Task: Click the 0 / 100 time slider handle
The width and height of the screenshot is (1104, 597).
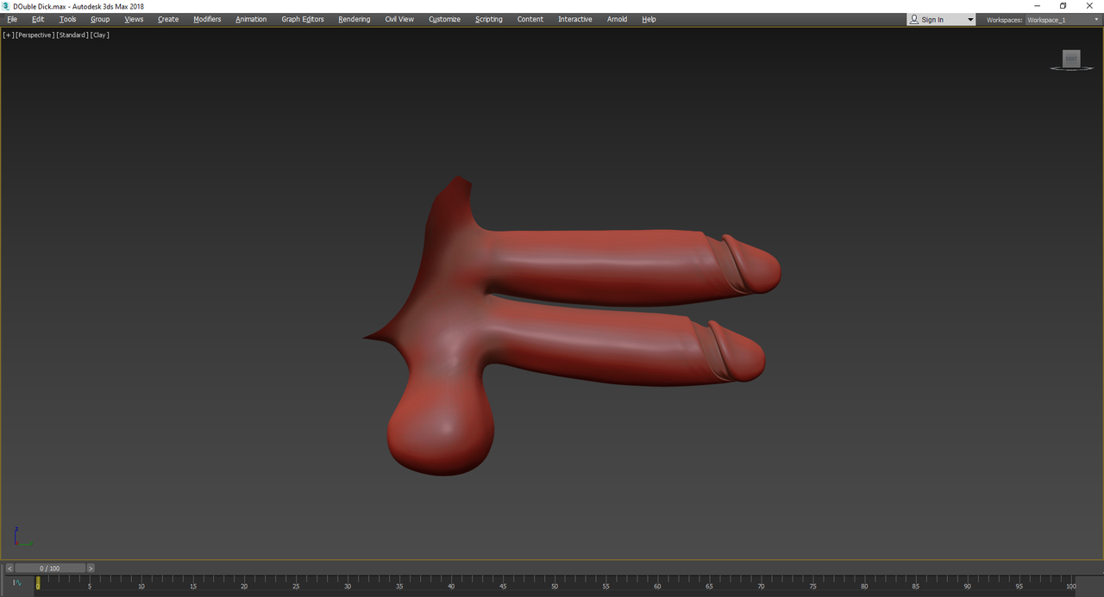Action: (50, 569)
